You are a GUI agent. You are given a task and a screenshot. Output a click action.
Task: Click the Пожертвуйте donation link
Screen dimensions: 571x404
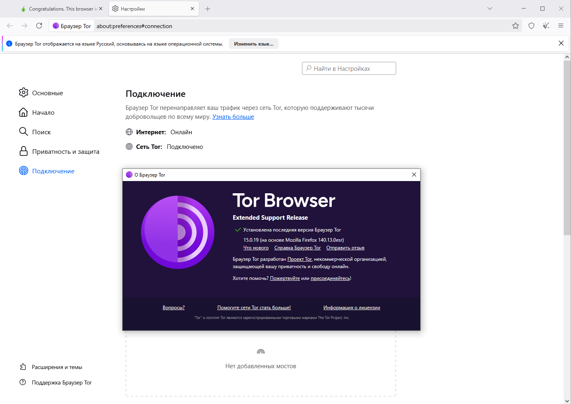(x=285, y=278)
